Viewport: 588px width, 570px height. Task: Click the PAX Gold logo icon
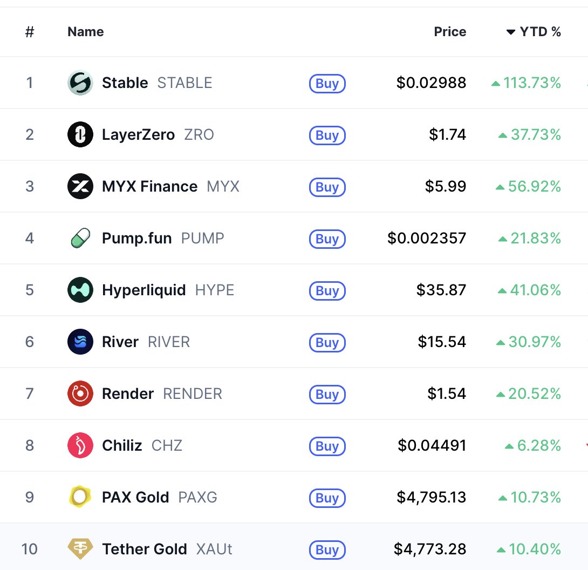click(x=80, y=498)
